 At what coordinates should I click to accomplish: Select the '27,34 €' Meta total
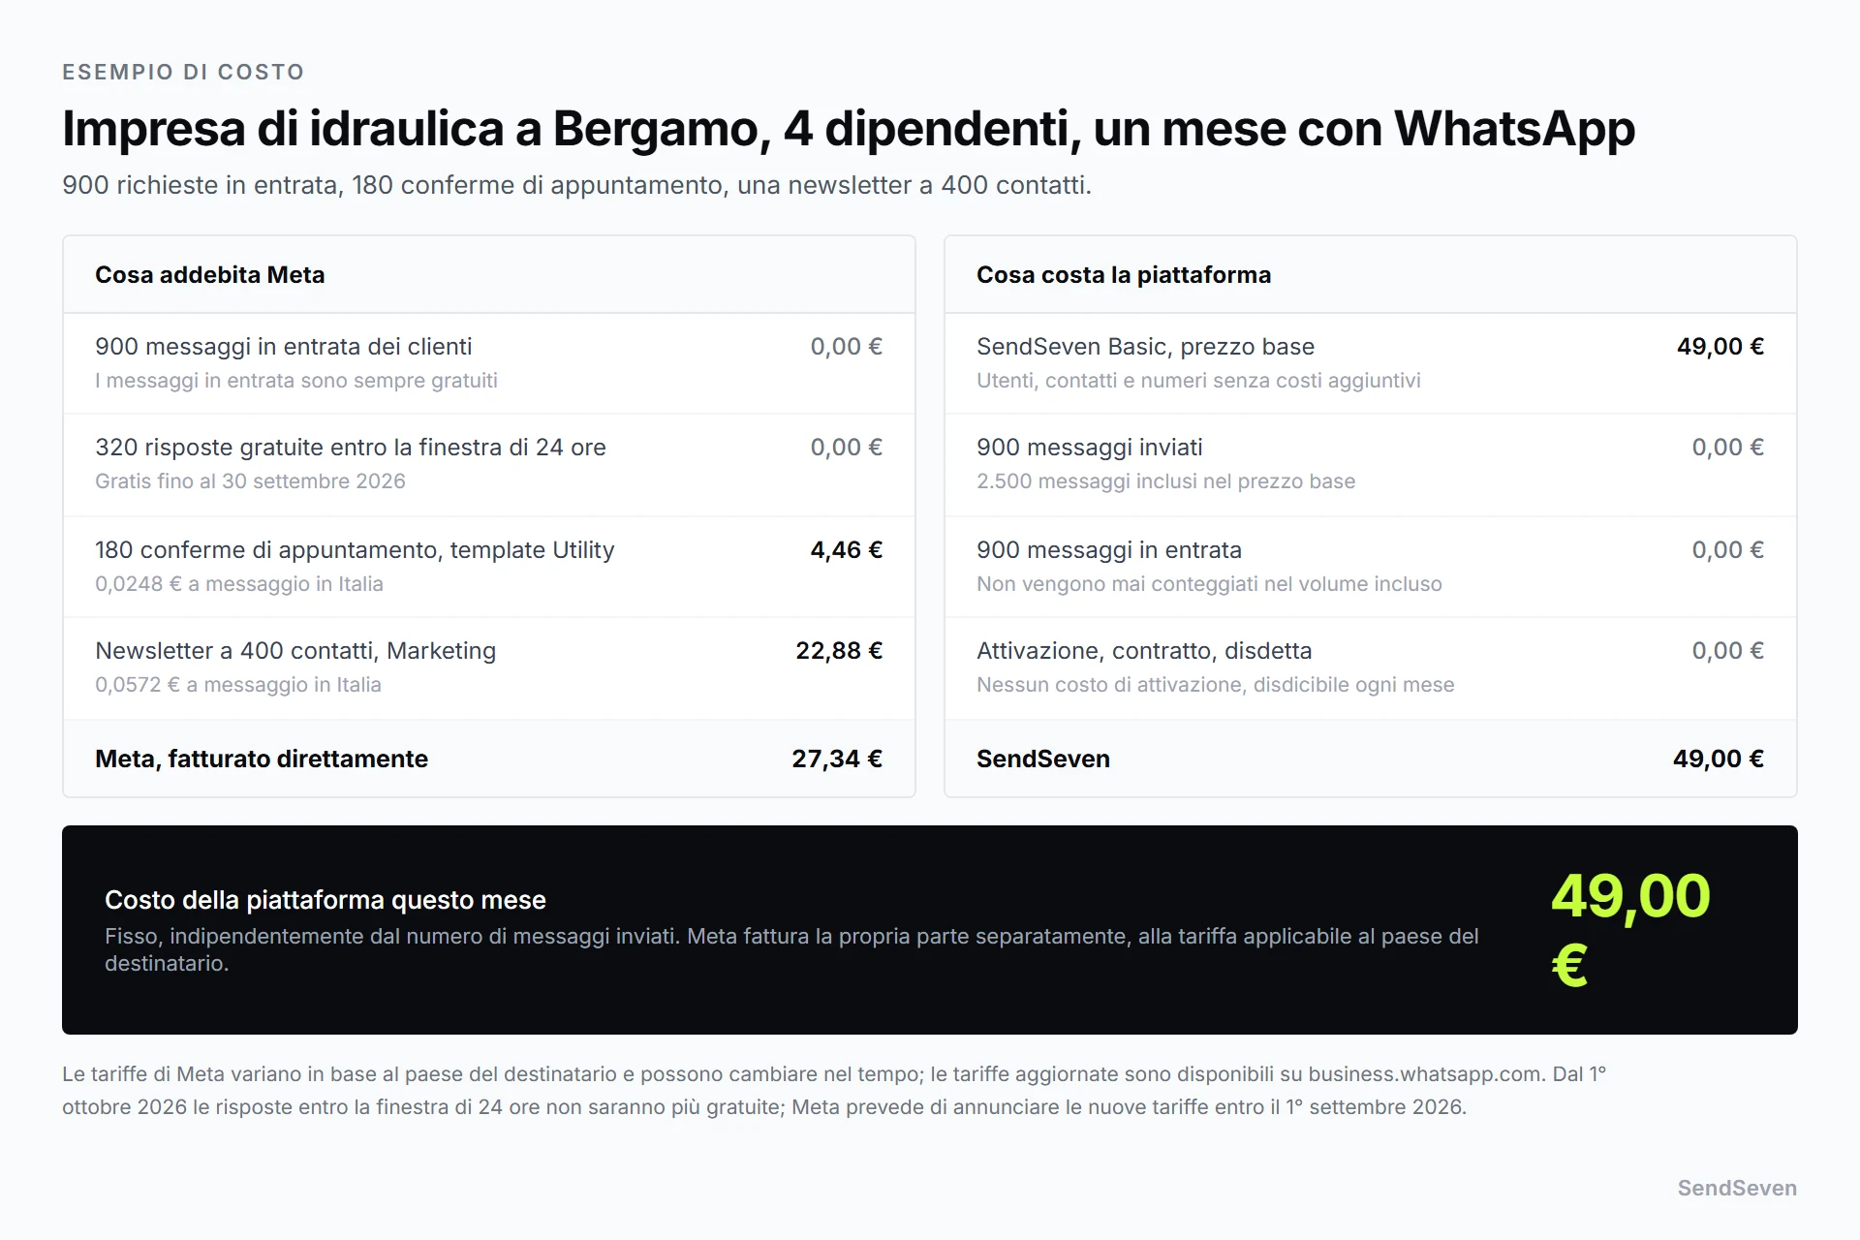point(837,759)
